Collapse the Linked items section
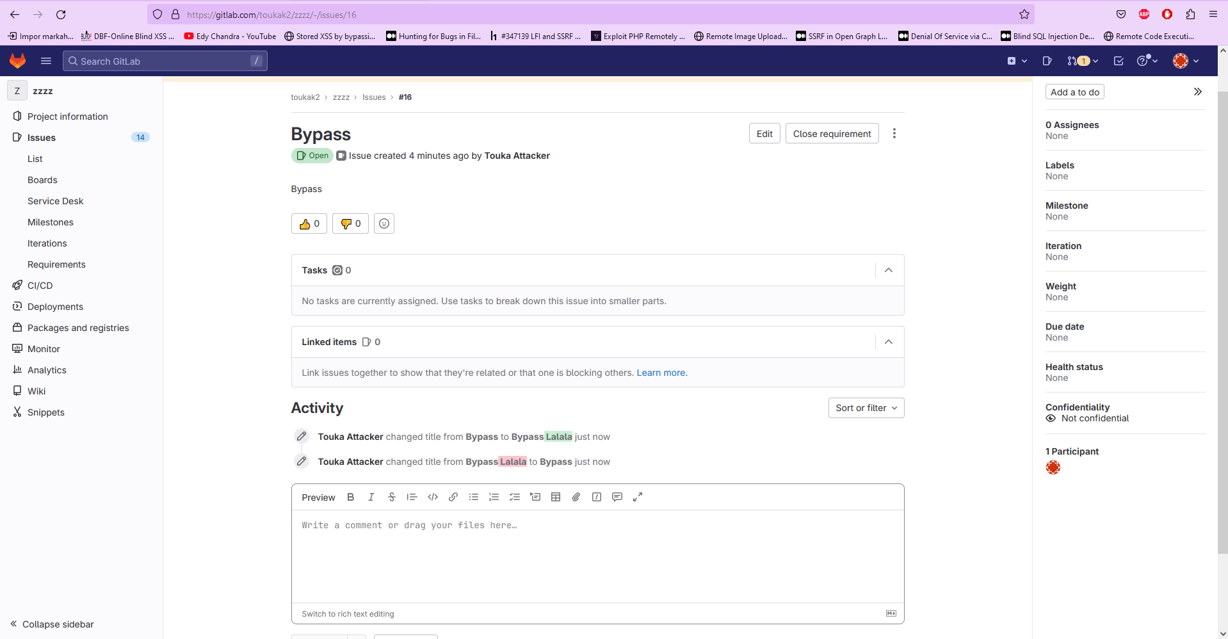The image size is (1228, 639). 889,342
